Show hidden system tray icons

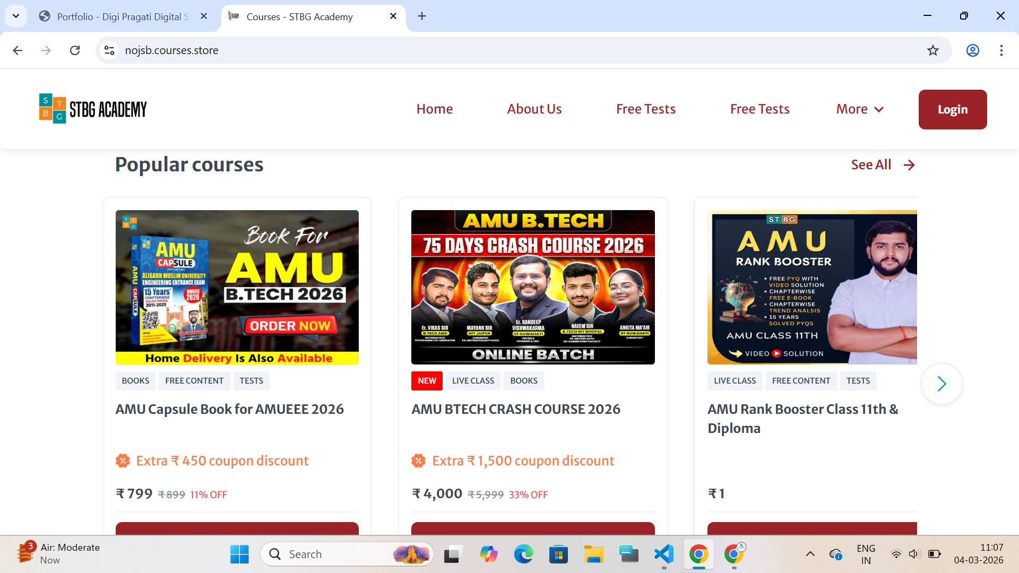coord(810,554)
